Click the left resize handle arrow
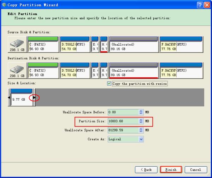 pyautogui.click(x=9, y=98)
